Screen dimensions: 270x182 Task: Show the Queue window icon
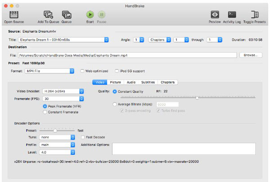click(67, 15)
